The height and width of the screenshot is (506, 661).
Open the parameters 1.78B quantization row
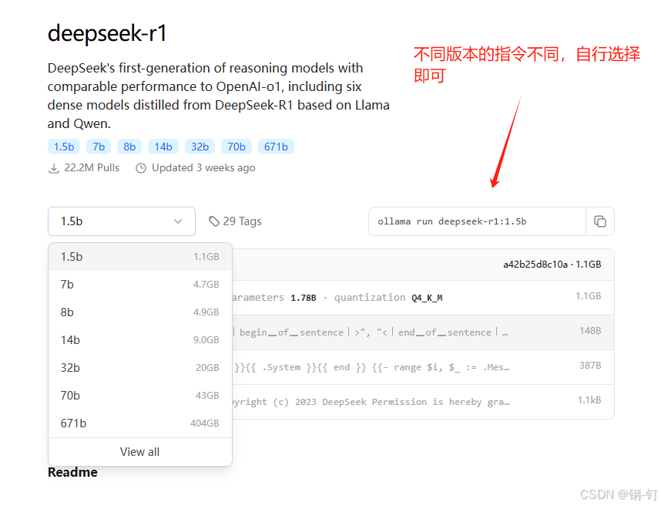(423, 298)
